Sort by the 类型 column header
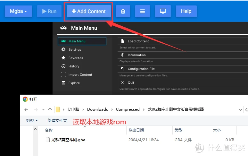This screenshot has height=156, width=248. pyautogui.click(x=178, y=130)
